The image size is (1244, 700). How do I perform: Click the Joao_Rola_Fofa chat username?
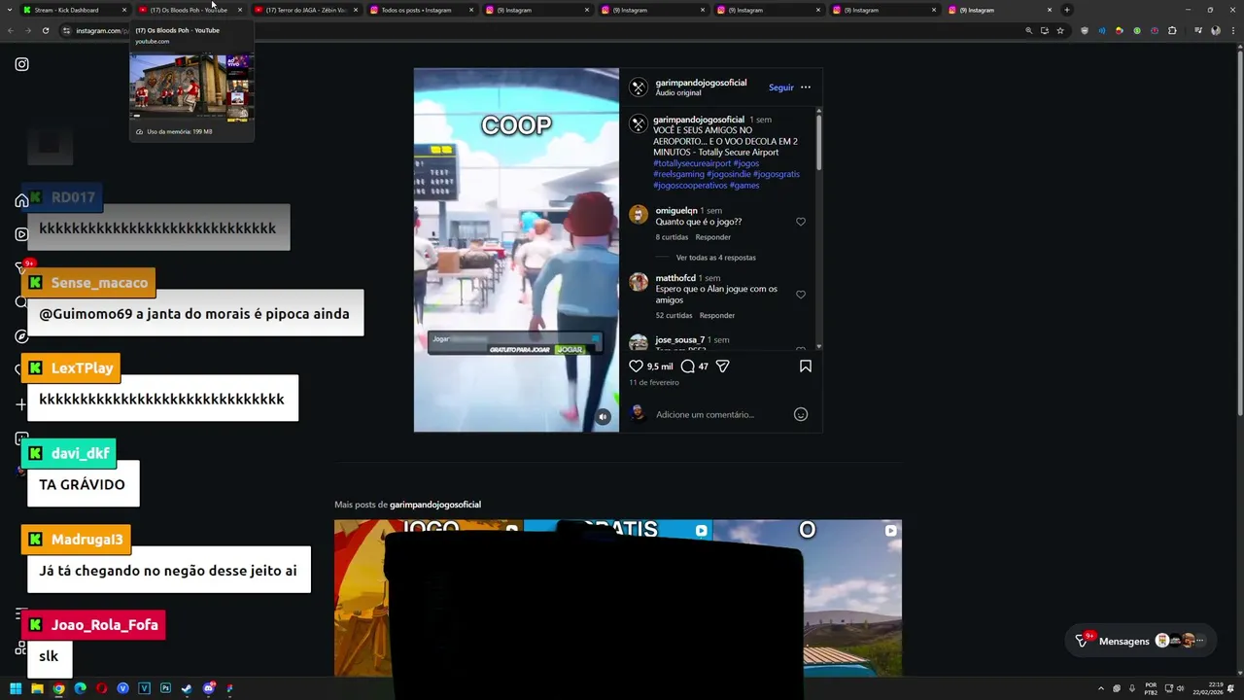104,625
